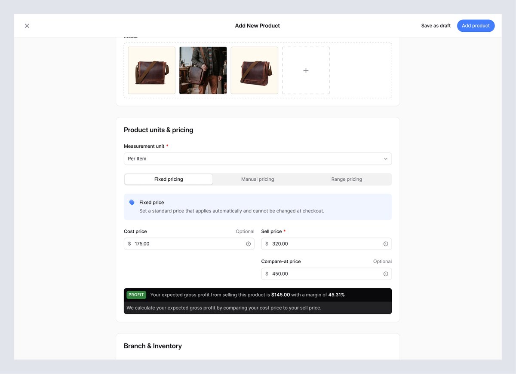Click the Branch & Inventory heading
Viewport: 516px width, 374px height.
click(x=153, y=346)
